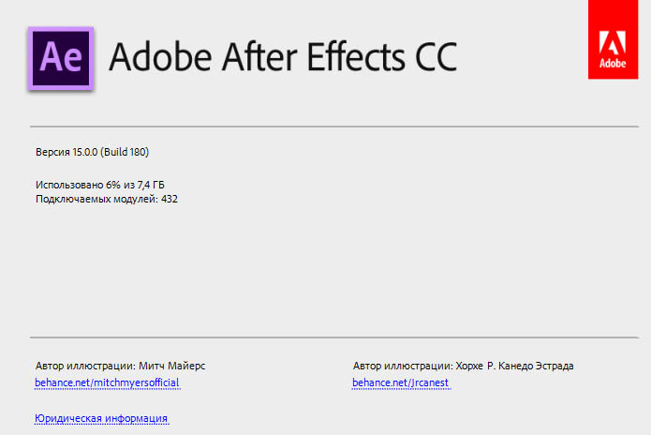651x435 pixels.
Task: Click the word Adobe in the title
Action: 160,57
